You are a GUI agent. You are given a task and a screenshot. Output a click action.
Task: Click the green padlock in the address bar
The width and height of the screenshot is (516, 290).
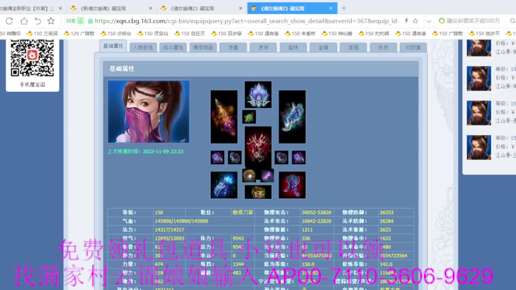click(90, 21)
